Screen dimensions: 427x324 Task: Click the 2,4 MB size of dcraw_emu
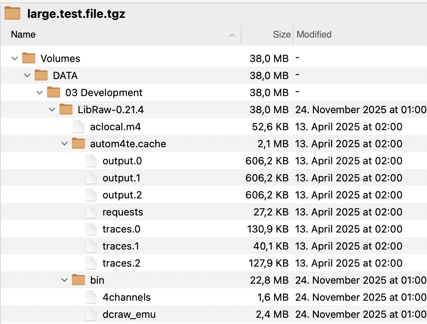click(272, 314)
